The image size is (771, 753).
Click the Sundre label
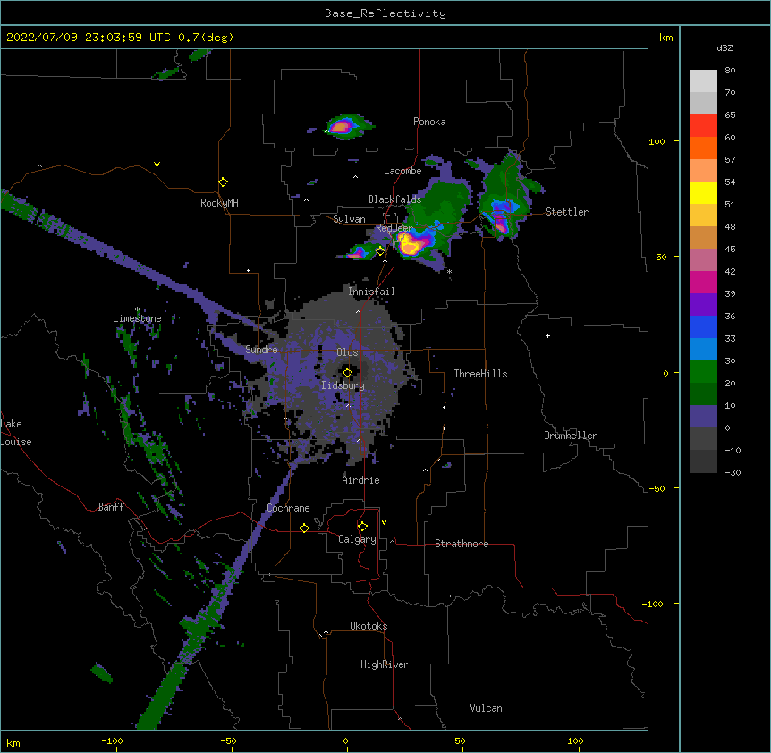coord(261,350)
